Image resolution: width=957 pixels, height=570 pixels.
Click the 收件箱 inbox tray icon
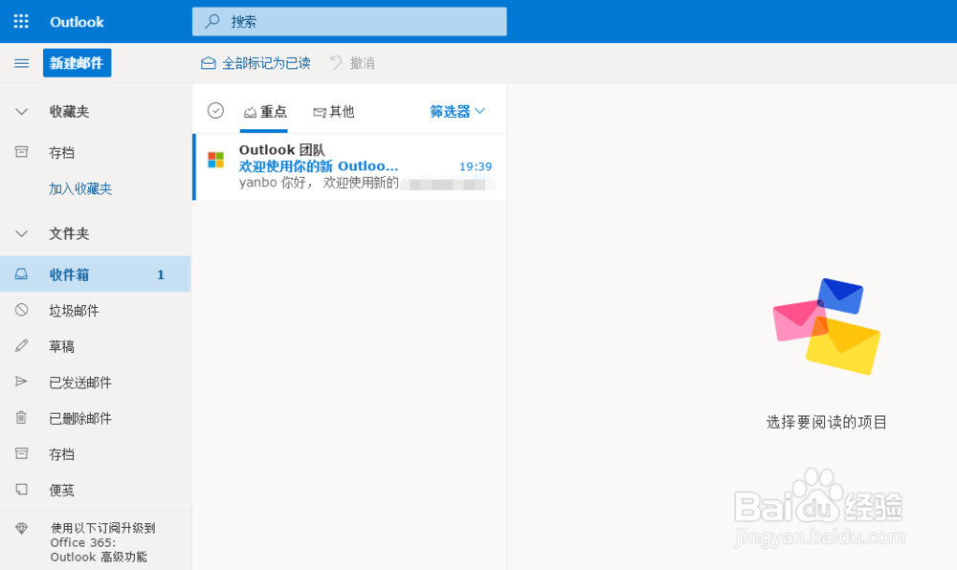[21, 274]
